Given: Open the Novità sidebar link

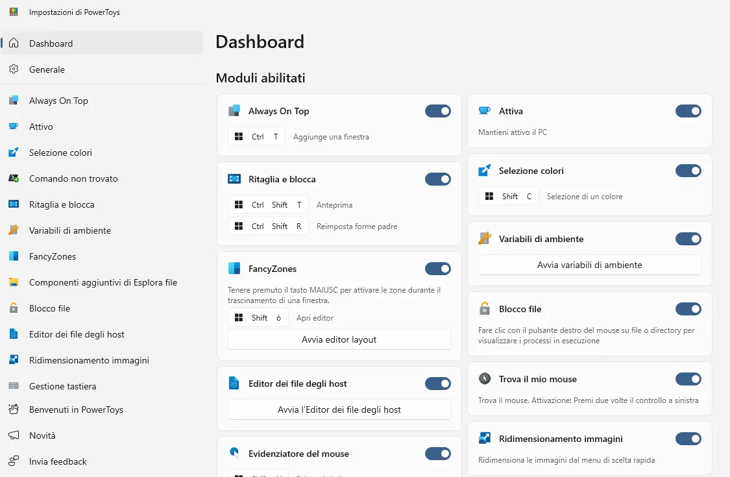Looking at the screenshot, I should tap(103, 435).
